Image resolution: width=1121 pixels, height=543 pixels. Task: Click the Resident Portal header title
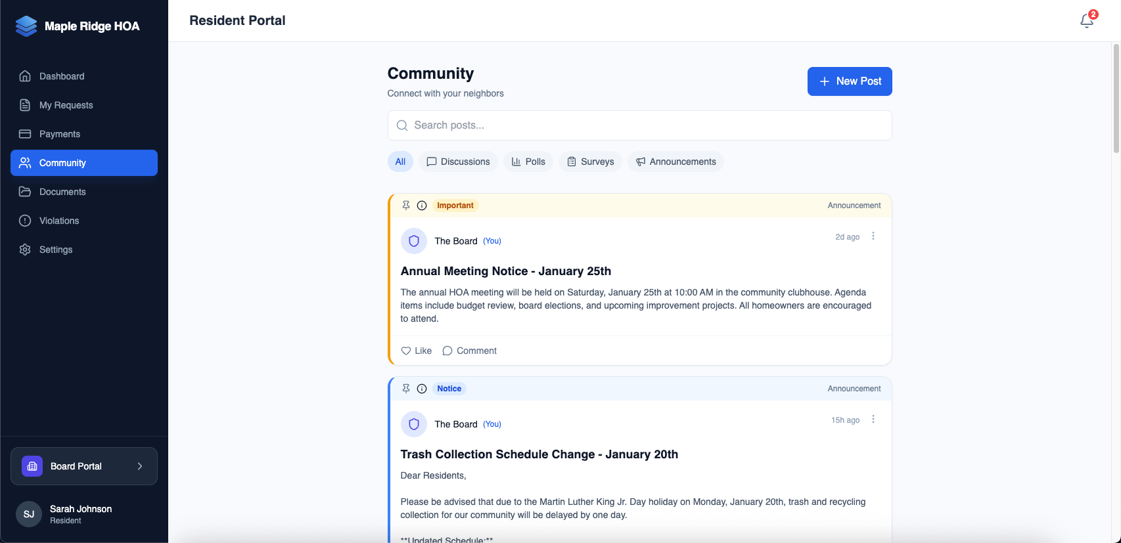click(237, 20)
